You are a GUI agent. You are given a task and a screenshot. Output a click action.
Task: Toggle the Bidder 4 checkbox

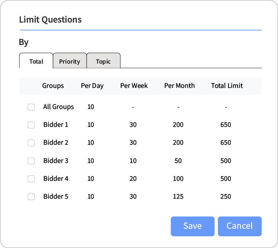(x=31, y=179)
